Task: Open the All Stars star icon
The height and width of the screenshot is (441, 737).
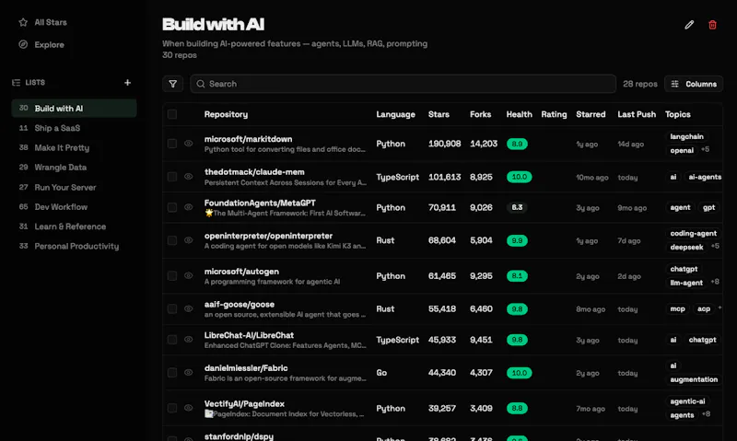Action: 23,22
